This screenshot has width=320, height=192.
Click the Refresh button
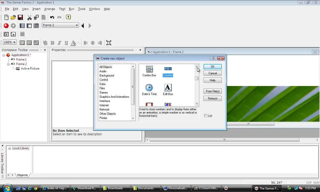click(212, 98)
